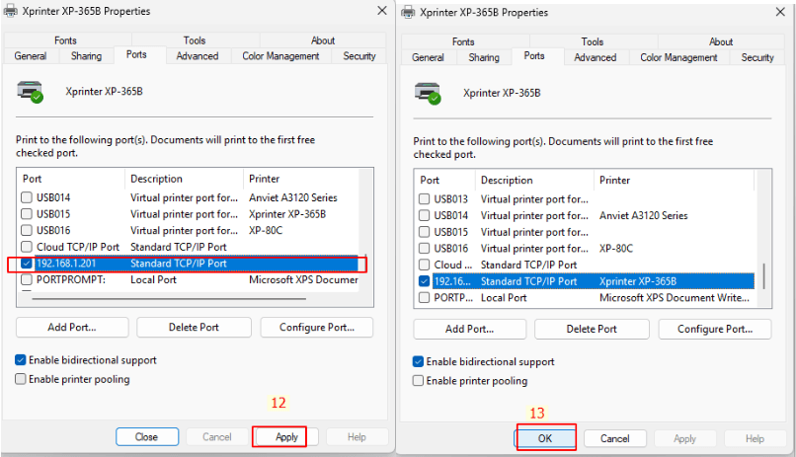
Task: Open the Tools tab in the right dialog
Action: click(593, 41)
